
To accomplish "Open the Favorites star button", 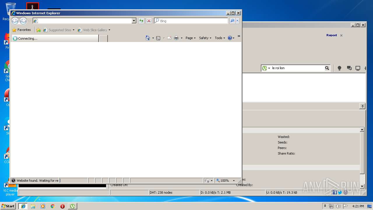I will click(x=21, y=30).
